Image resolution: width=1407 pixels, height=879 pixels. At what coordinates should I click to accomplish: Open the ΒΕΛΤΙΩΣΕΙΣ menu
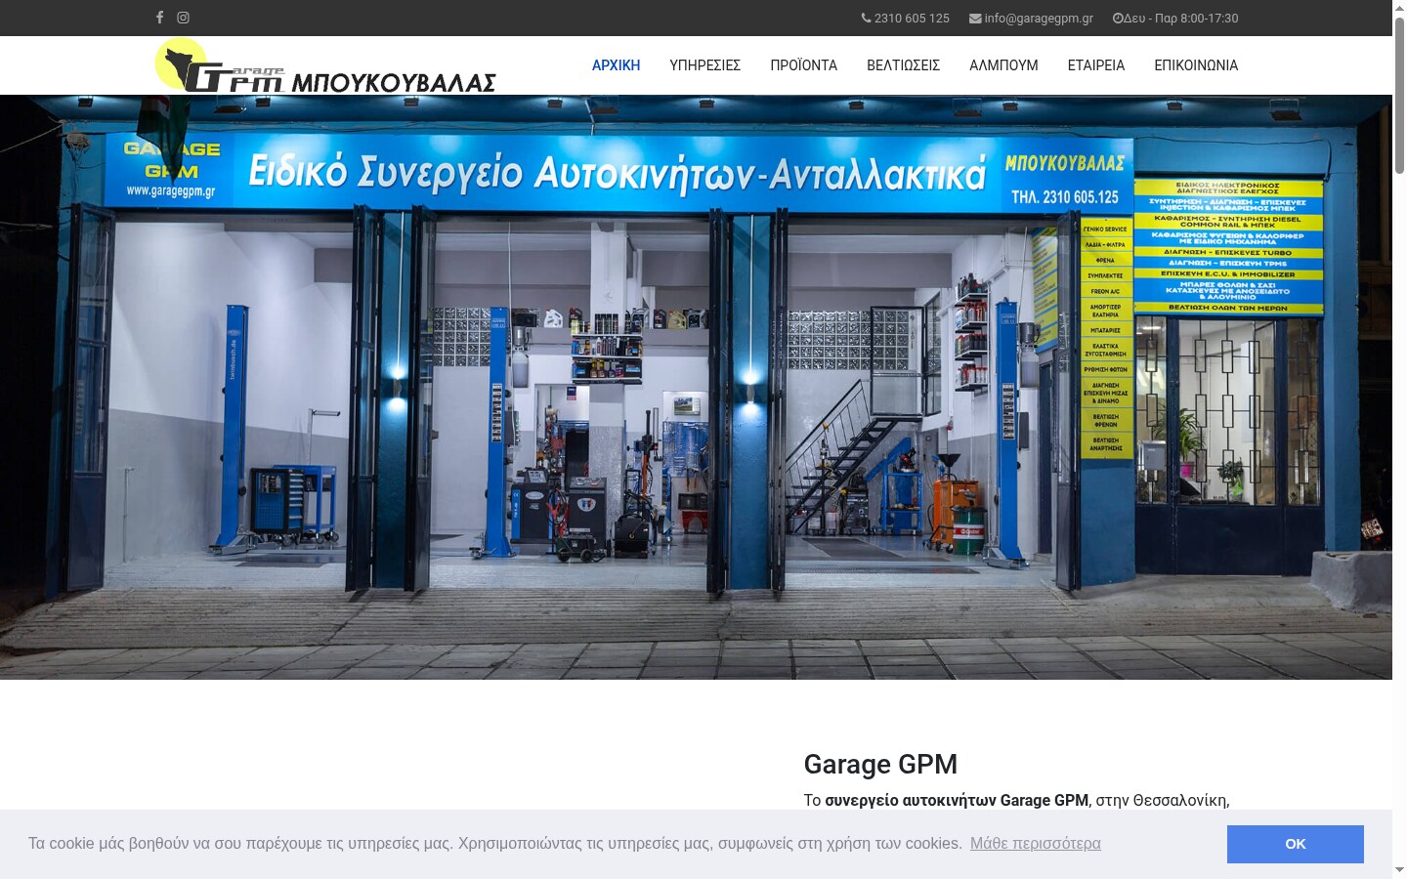pos(903,65)
